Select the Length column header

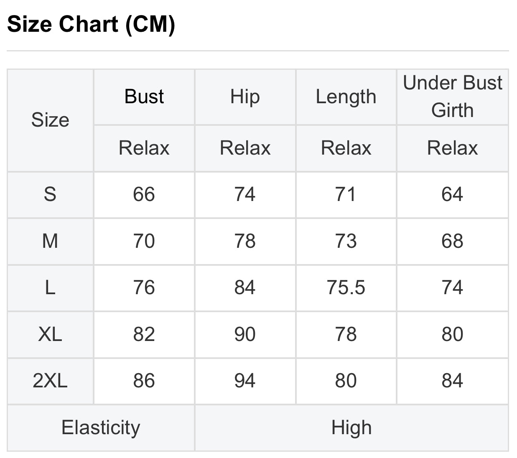346,97
